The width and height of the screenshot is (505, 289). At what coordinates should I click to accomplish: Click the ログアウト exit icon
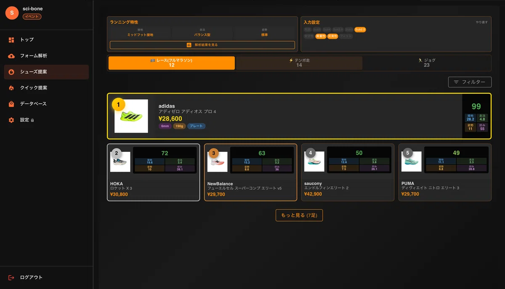point(11,278)
